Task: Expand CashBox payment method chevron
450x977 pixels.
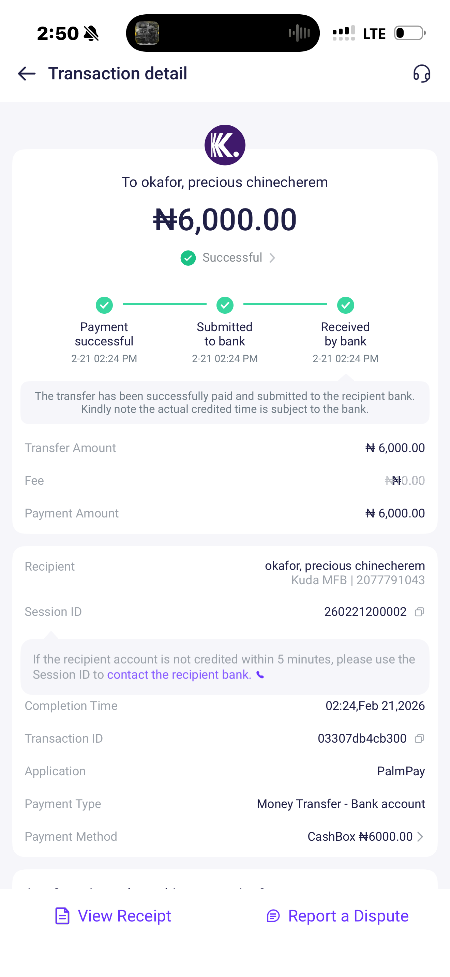Action: click(x=420, y=837)
